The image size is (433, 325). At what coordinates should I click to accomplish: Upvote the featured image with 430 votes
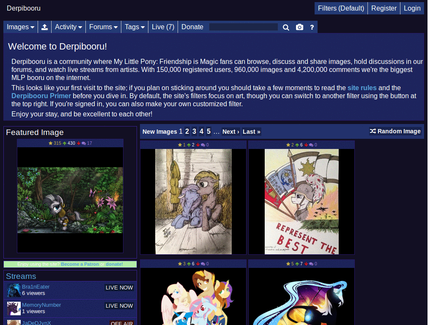coord(69,143)
